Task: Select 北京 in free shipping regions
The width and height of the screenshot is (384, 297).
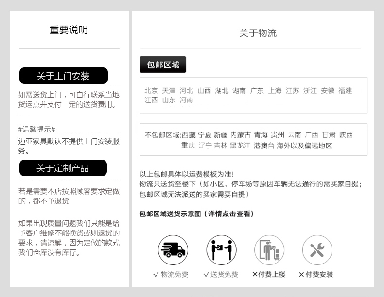Action: [x=151, y=91]
